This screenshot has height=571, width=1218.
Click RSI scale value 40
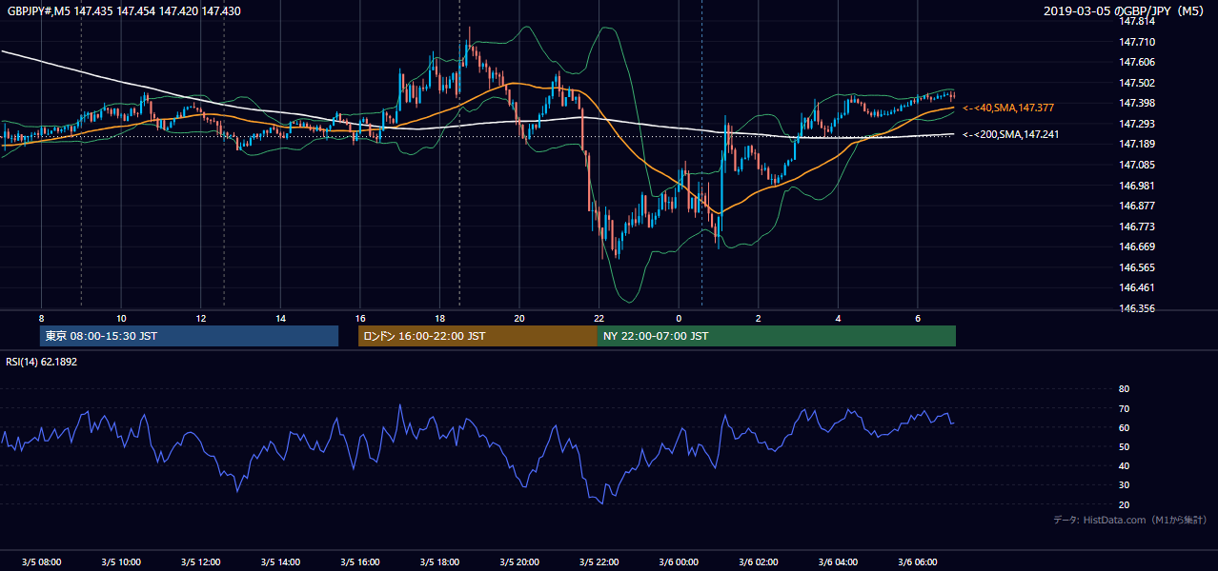click(1124, 465)
